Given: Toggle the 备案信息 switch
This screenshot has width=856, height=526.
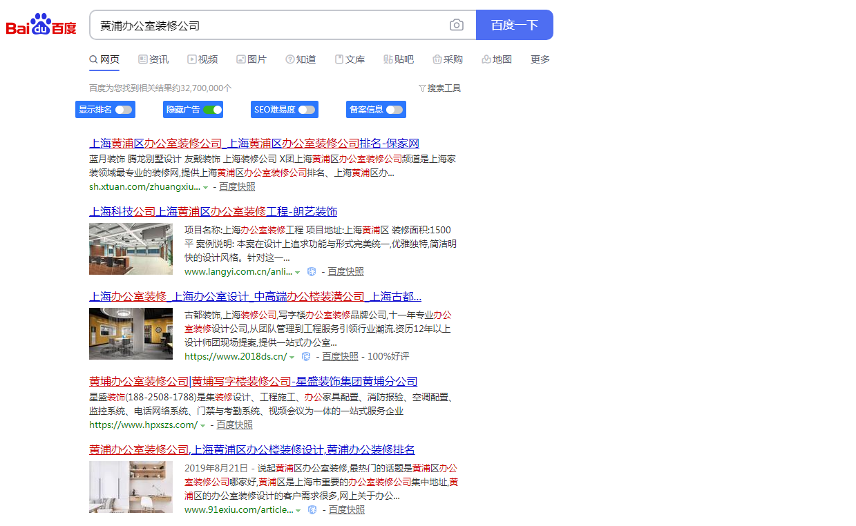Looking at the screenshot, I should (x=394, y=110).
